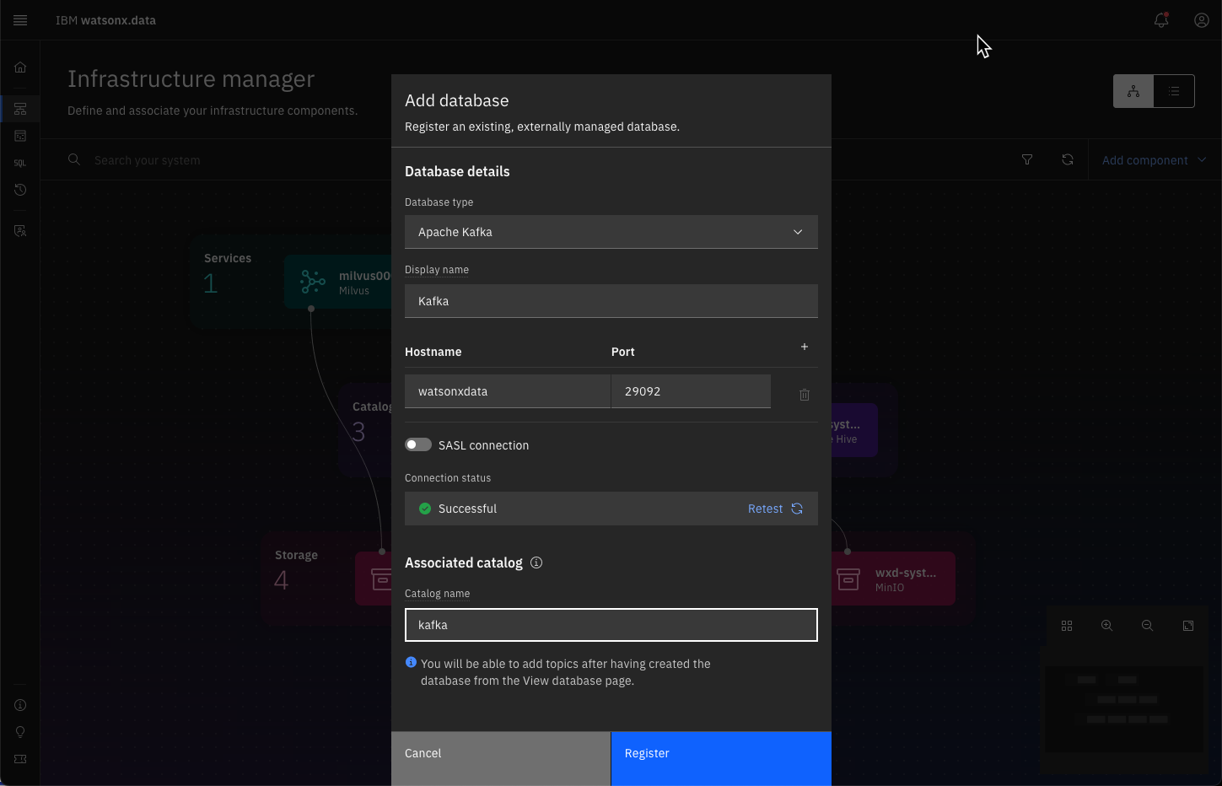Open Access control sidebar icon
The height and width of the screenshot is (786, 1222).
[x=20, y=230]
